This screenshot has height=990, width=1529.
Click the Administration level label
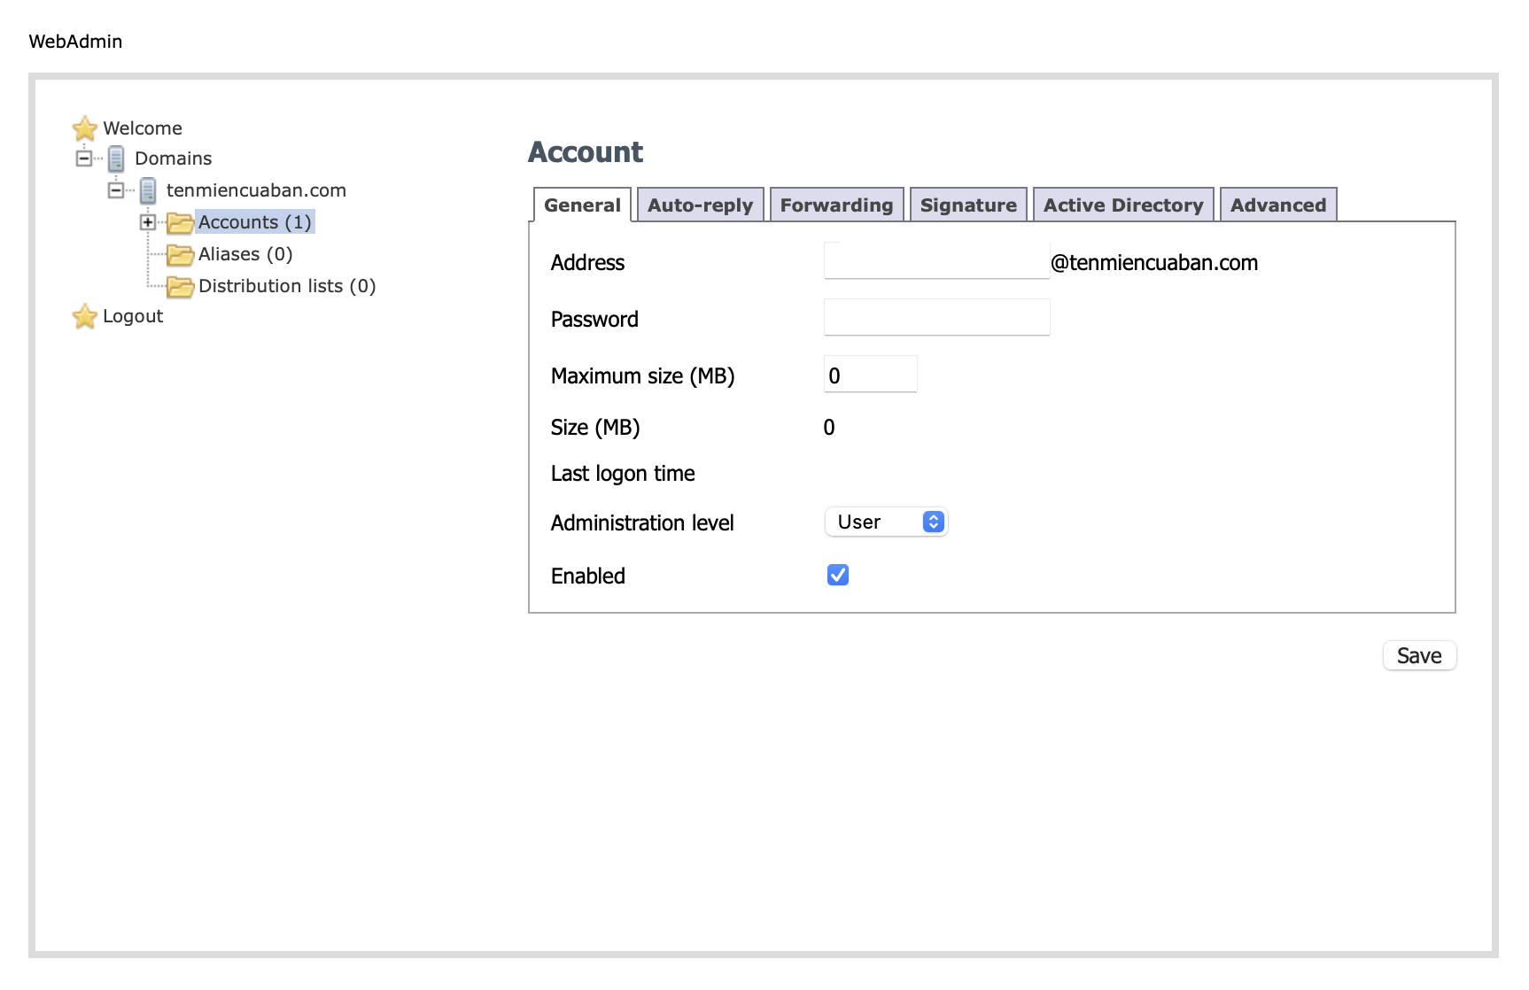coord(642,523)
